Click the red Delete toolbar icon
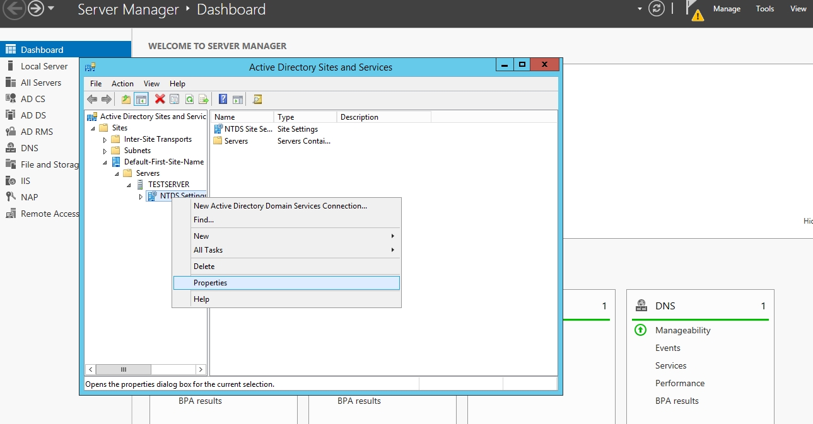813x424 pixels. (160, 99)
